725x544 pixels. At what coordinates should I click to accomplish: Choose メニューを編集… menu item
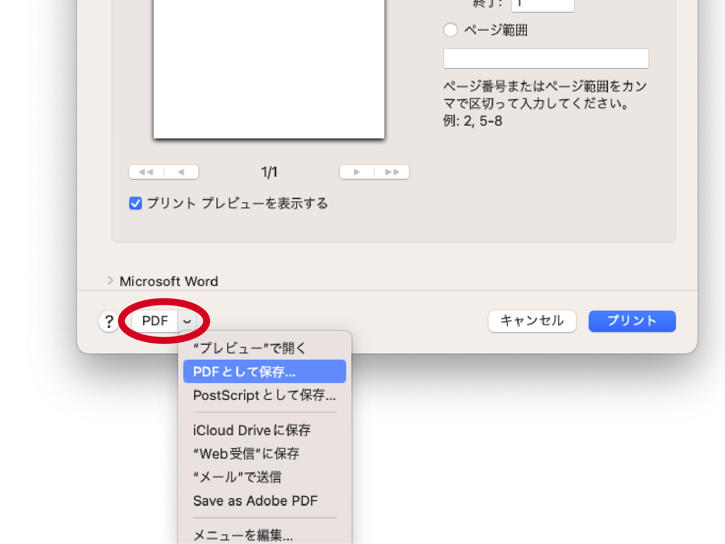coord(264,535)
